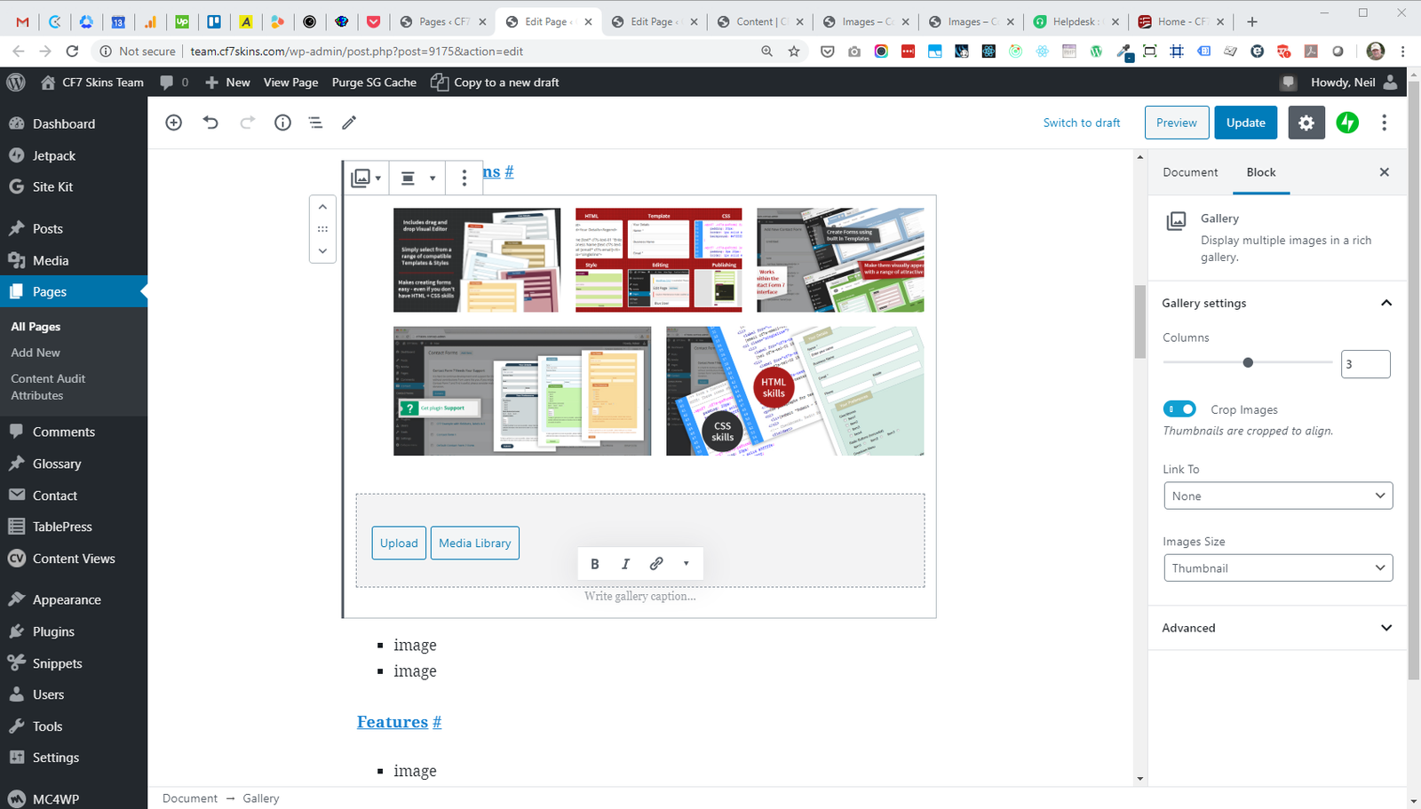Viewport: 1421px width, 809px height.
Task: Open the Link To dropdown
Action: pyautogui.click(x=1277, y=496)
